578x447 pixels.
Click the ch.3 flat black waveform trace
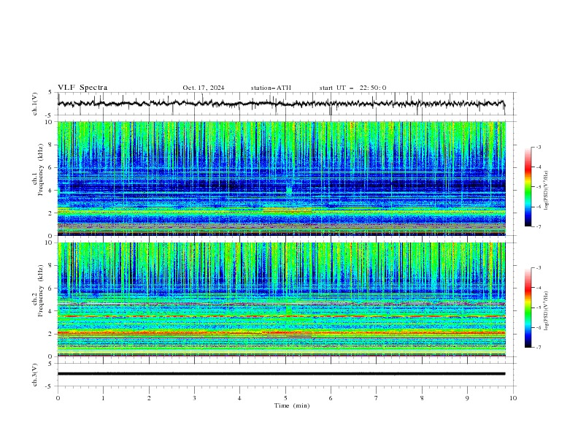[x=281, y=374]
